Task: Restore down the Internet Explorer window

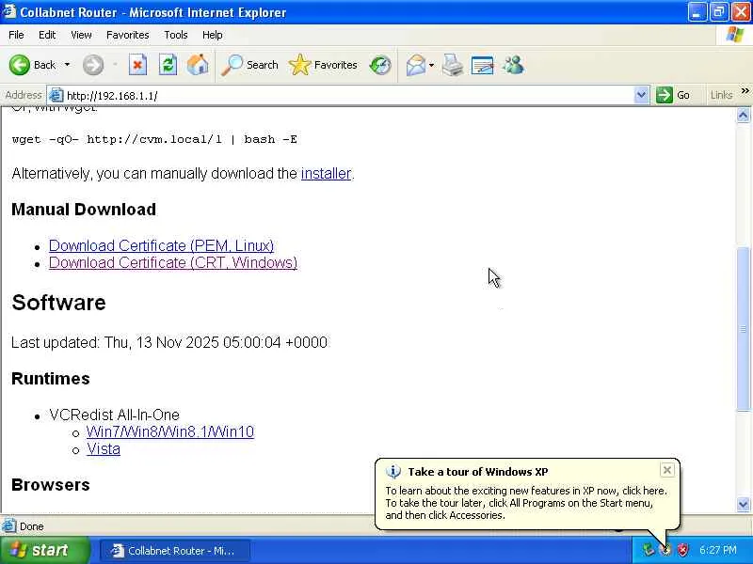Action: 718,12
